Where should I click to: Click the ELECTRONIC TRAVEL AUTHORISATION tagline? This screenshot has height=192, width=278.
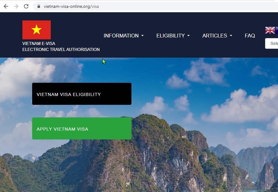point(61,49)
